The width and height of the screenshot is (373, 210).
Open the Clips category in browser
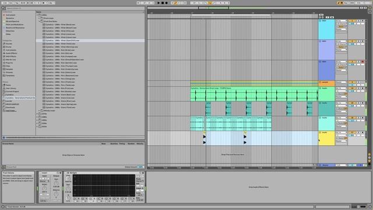[8, 66]
